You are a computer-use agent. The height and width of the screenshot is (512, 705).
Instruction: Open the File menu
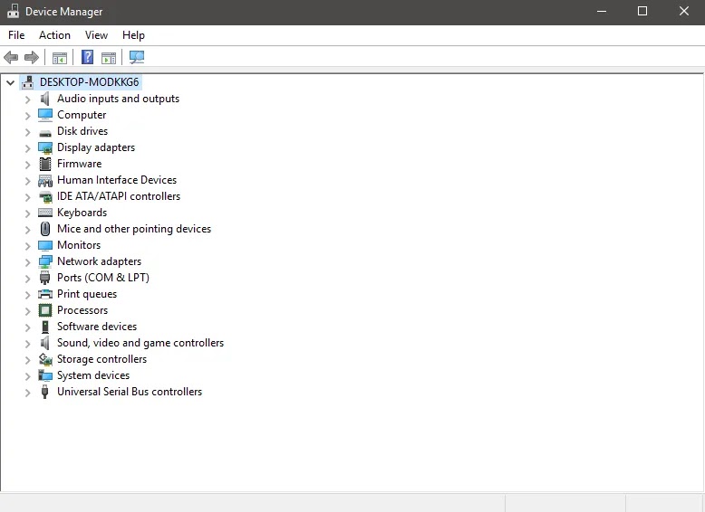tap(16, 35)
